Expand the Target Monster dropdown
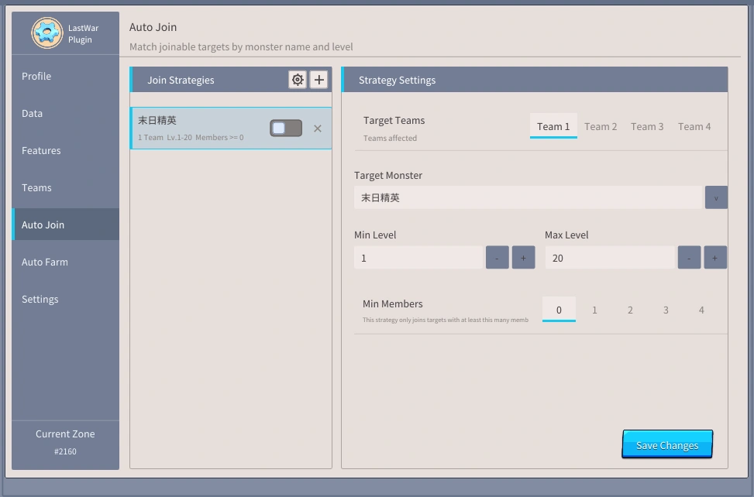The width and height of the screenshot is (754, 497). (x=716, y=197)
